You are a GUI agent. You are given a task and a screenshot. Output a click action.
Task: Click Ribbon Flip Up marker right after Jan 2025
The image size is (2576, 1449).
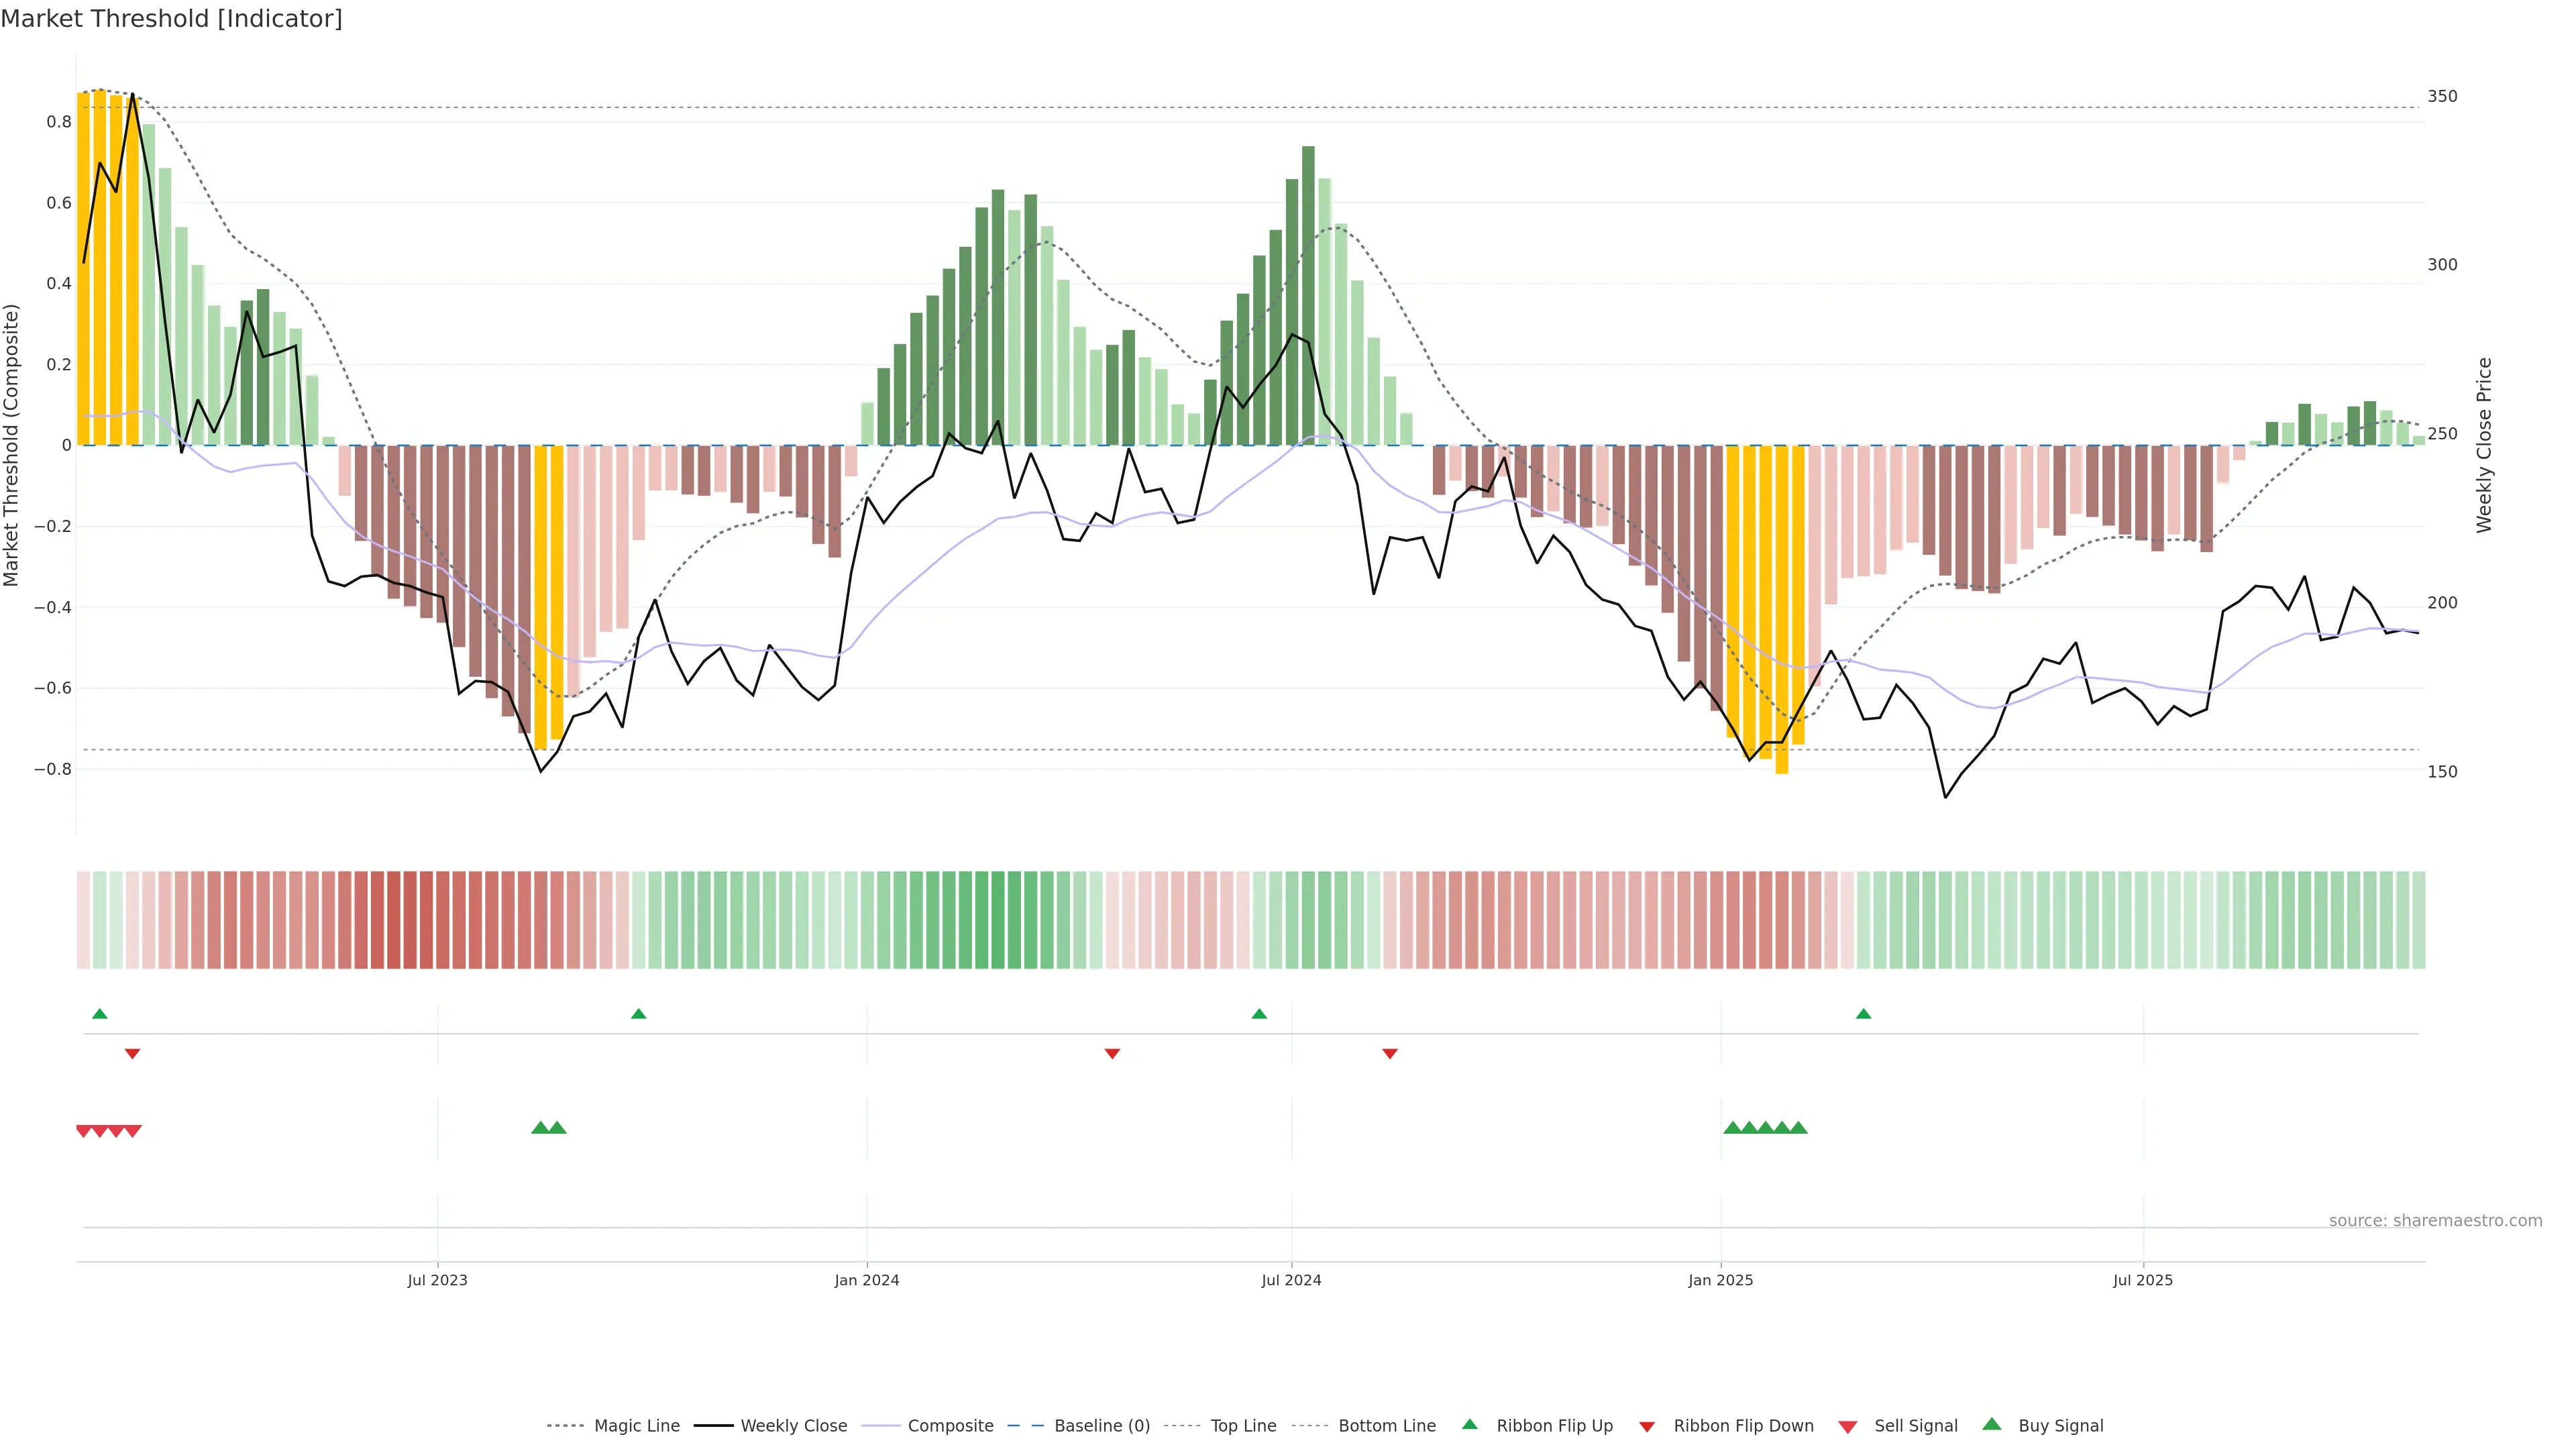(1863, 1014)
